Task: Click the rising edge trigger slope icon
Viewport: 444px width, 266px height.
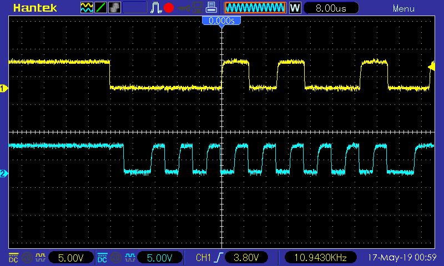Action: pos(219,258)
